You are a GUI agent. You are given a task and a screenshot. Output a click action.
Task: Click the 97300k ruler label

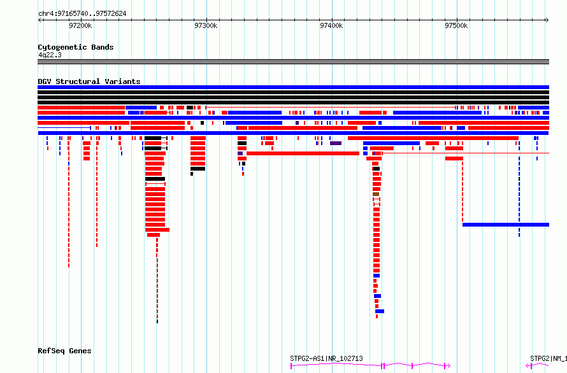[x=206, y=25]
